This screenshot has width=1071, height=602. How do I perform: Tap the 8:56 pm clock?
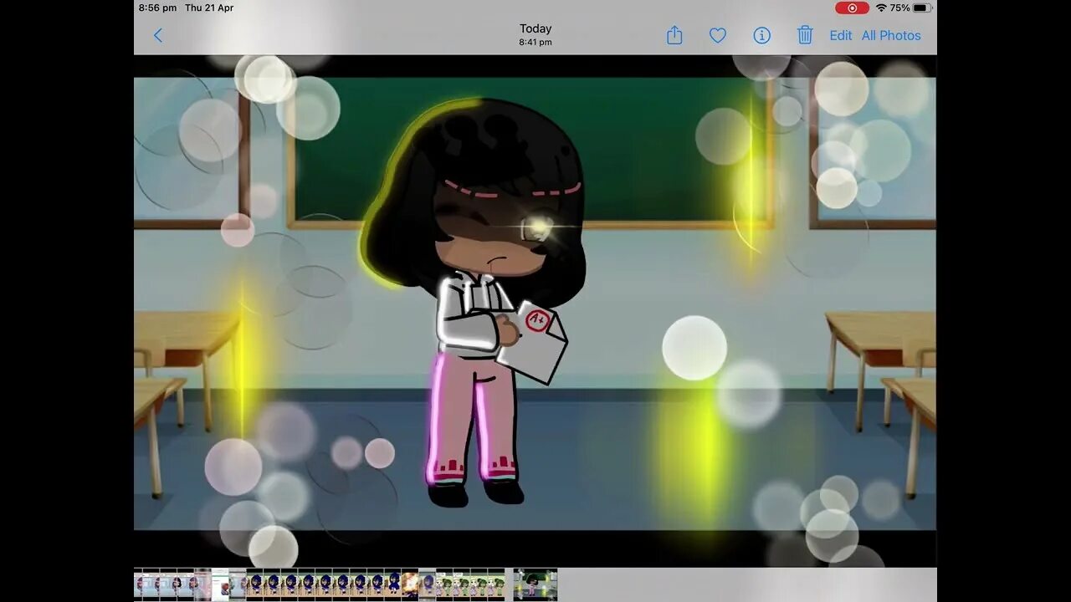(x=157, y=8)
